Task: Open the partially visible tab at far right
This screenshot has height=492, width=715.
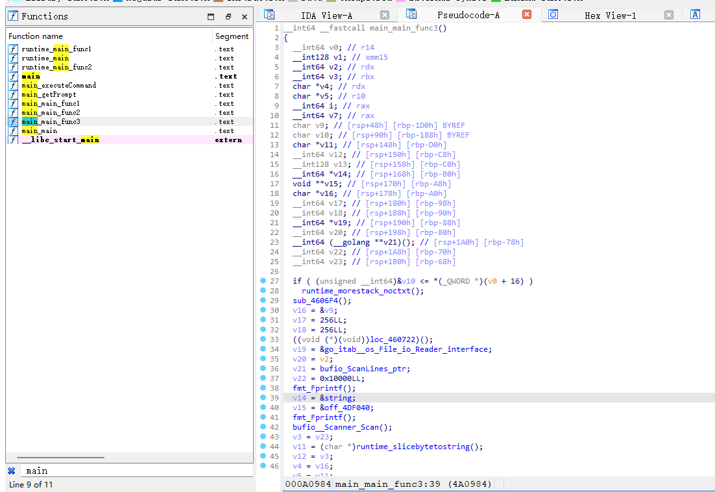Action: tap(695, 15)
